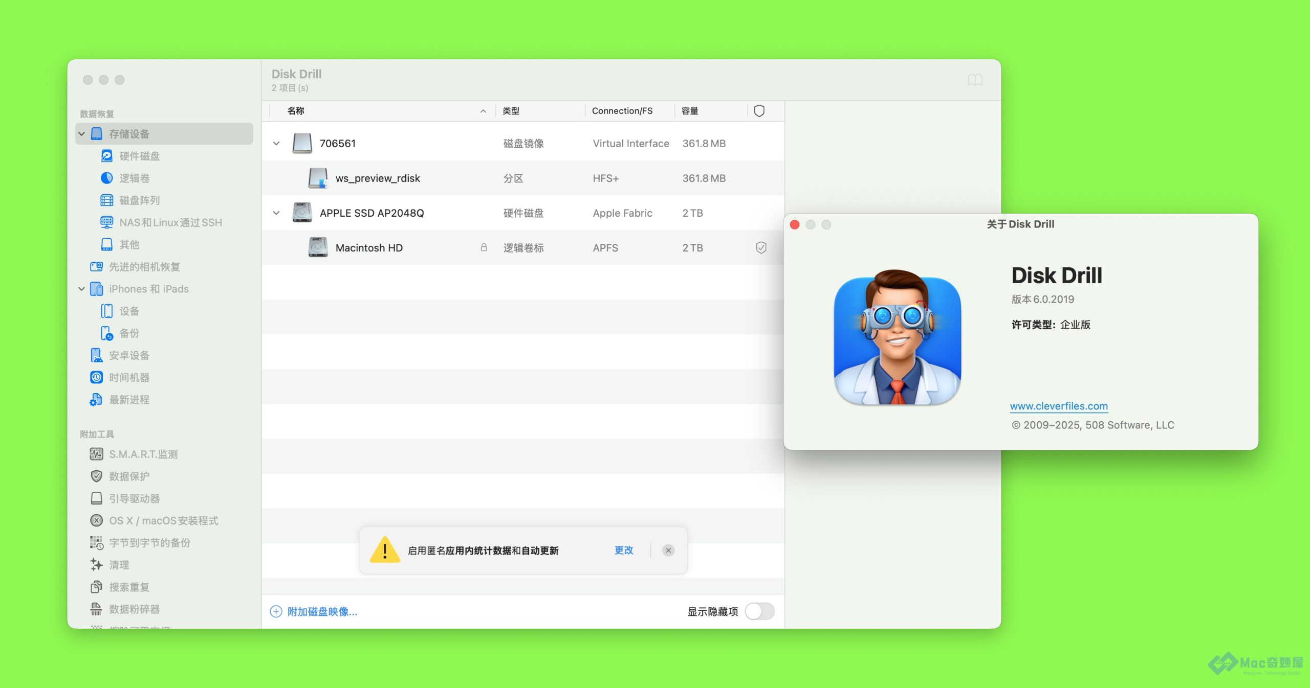Viewport: 1310px width, 688px height.
Task: Click Attach disk image (附加磁盘映像...) button
Action: click(x=314, y=611)
